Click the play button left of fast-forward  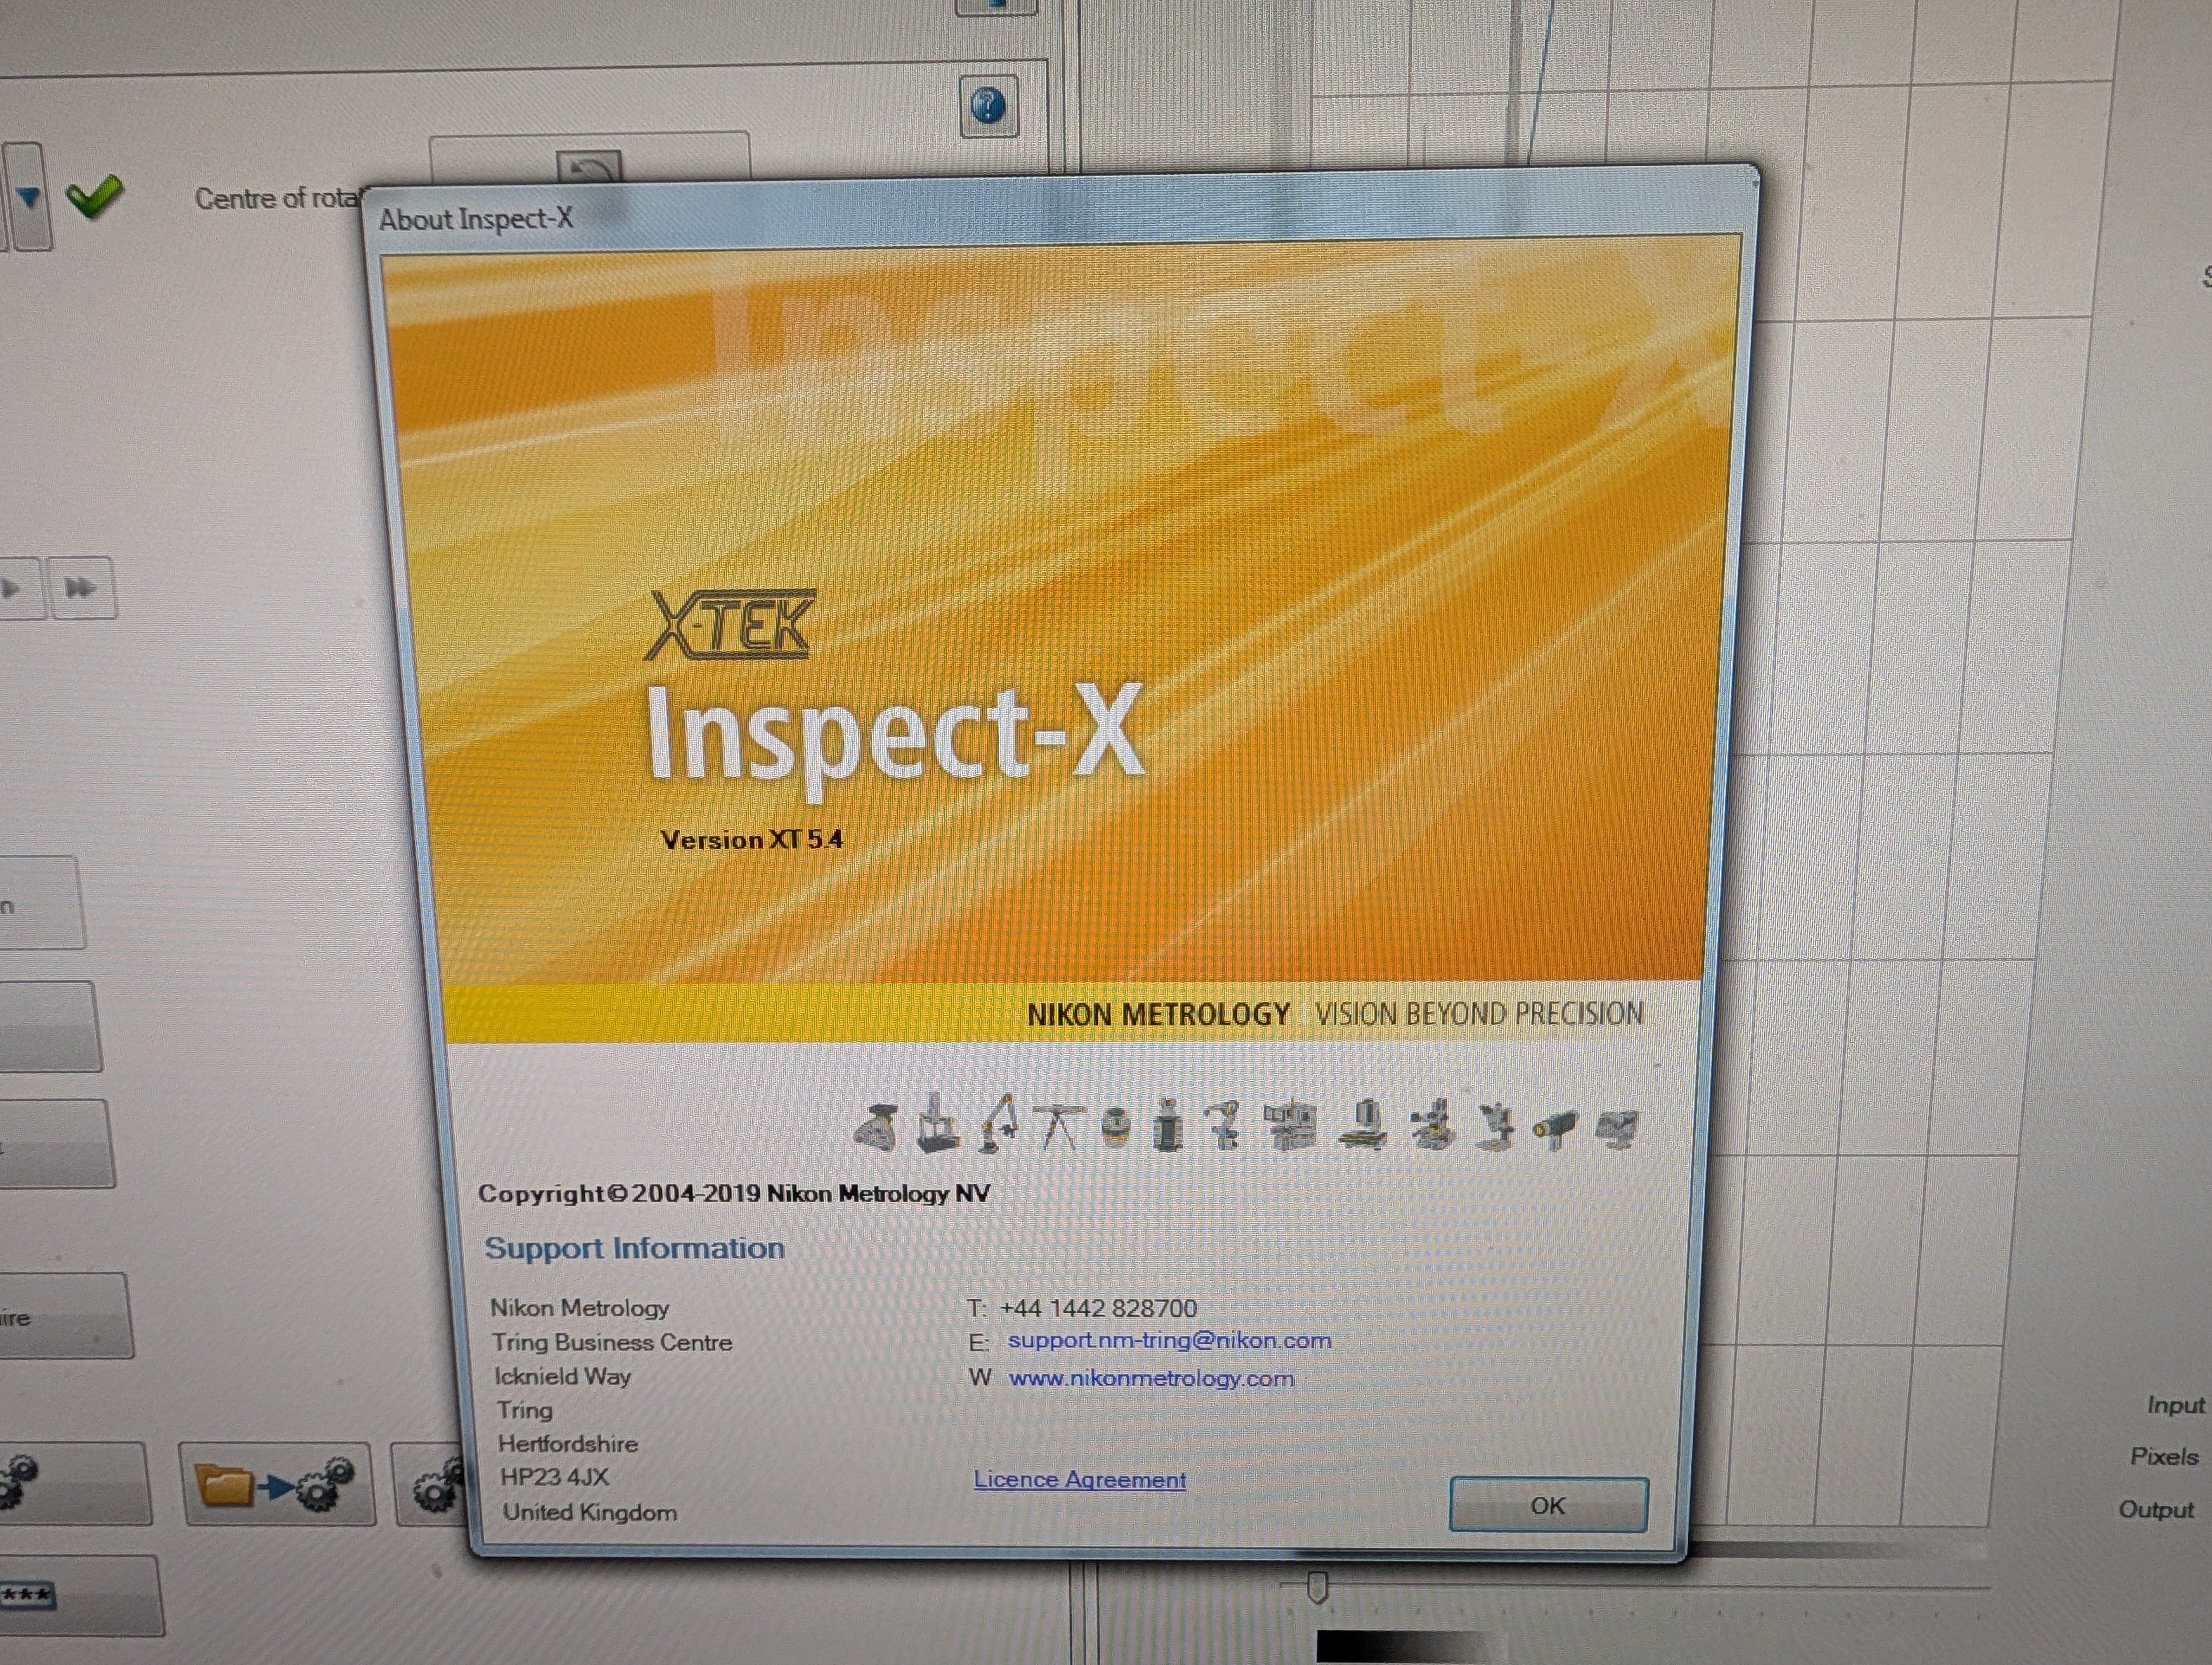pos(14,588)
